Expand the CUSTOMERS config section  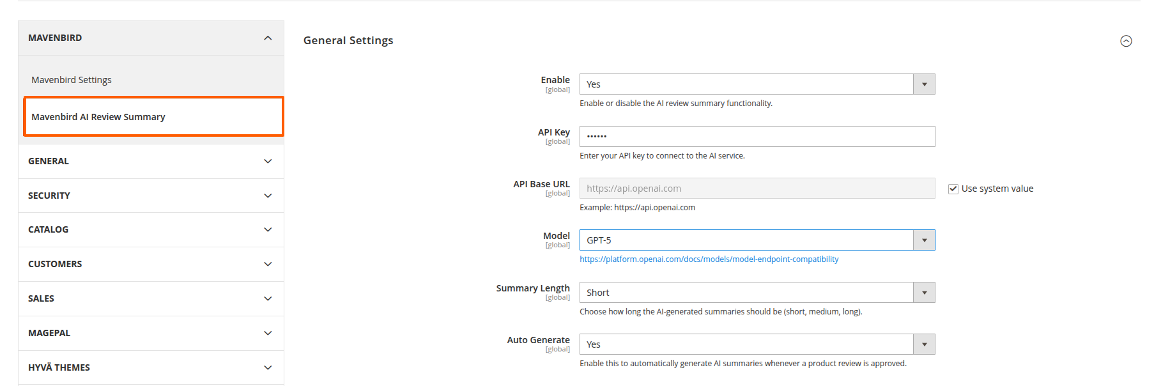(x=151, y=264)
